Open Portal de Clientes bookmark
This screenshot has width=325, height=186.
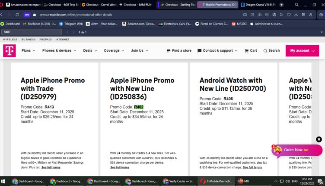click(211, 24)
